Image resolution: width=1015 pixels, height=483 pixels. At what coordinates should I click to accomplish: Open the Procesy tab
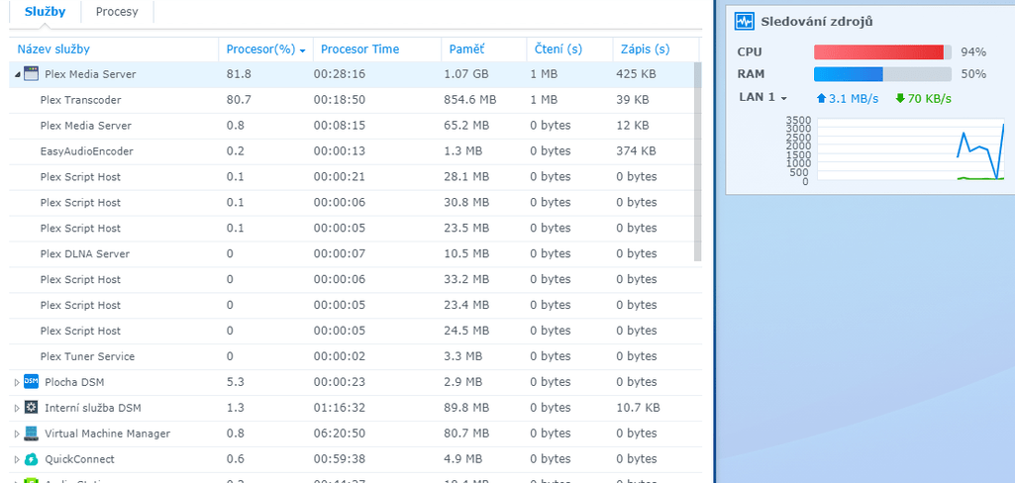pyautogui.click(x=117, y=12)
